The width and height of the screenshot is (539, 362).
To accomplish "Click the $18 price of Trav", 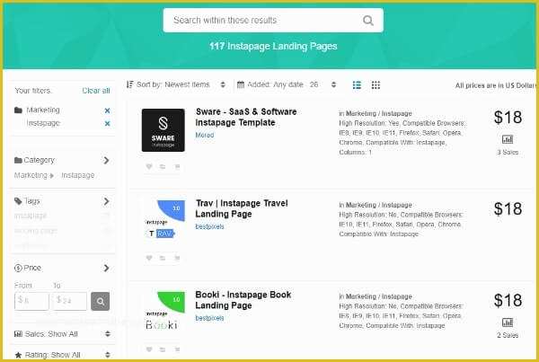I will [x=508, y=209].
